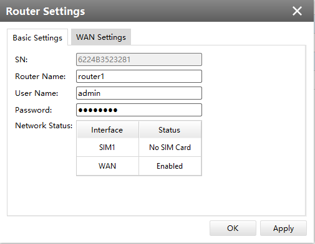This screenshot has width=315, height=244.
Task: Click the Password label text
Action: click(x=33, y=110)
